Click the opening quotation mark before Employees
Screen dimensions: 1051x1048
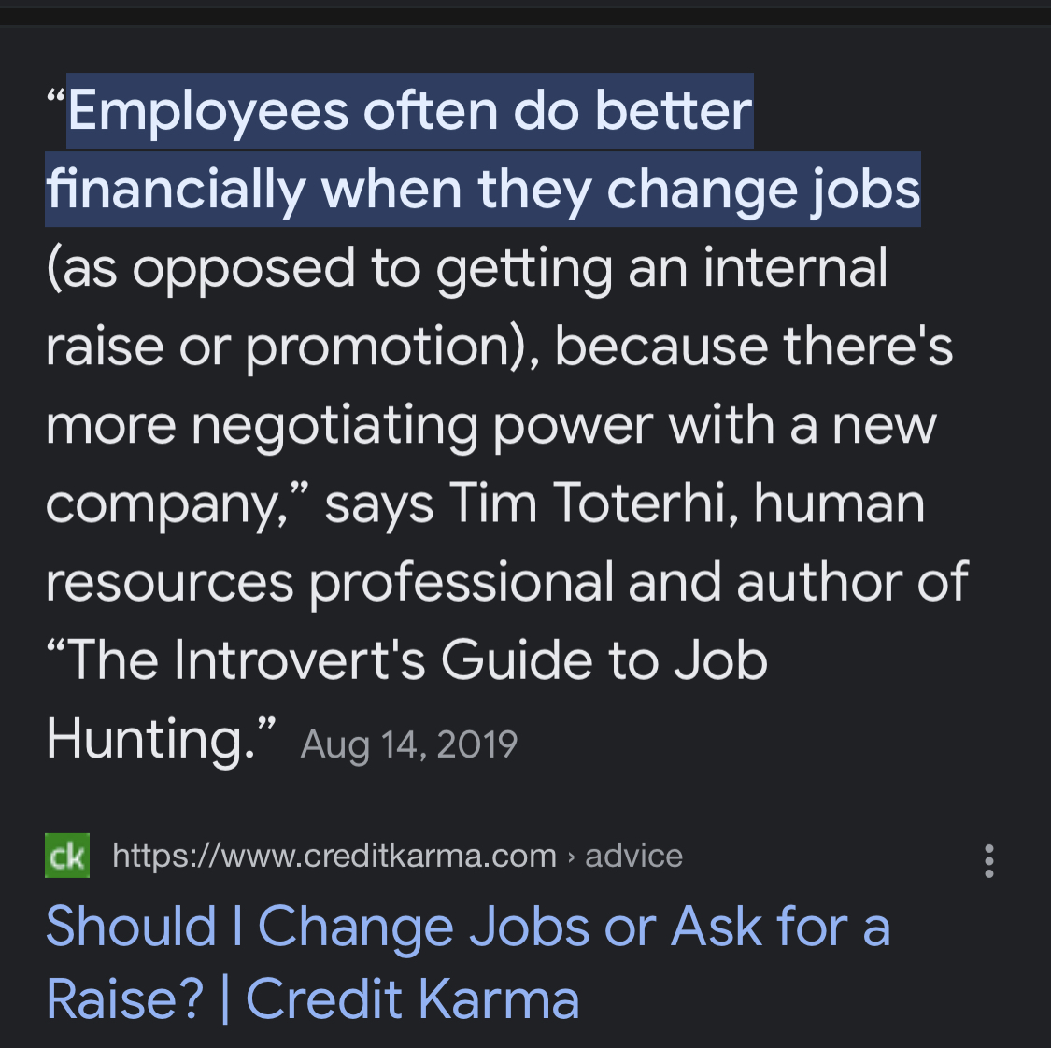(56, 99)
